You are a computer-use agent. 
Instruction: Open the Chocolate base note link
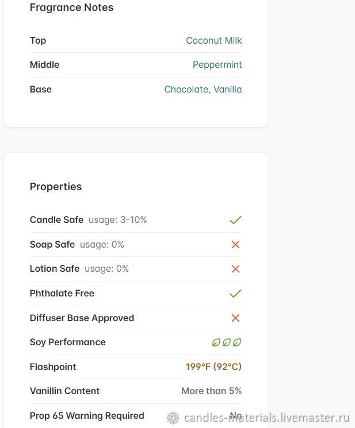coord(187,90)
